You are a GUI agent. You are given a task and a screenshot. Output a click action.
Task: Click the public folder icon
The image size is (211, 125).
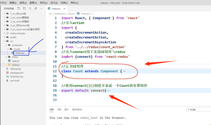click(8, 37)
